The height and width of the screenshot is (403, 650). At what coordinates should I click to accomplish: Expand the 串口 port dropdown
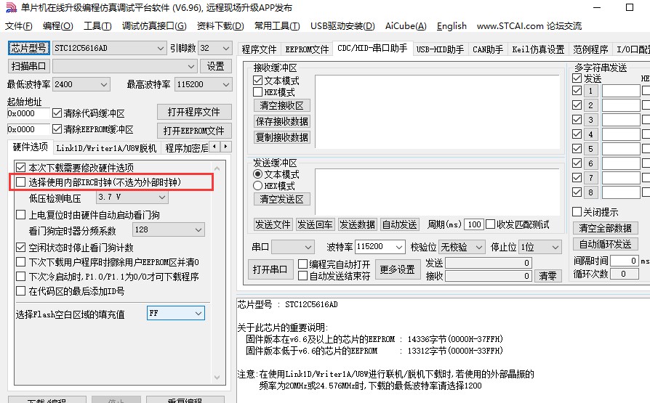click(308, 248)
